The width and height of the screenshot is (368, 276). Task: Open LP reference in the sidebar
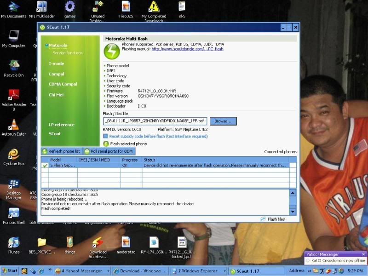pos(62,125)
